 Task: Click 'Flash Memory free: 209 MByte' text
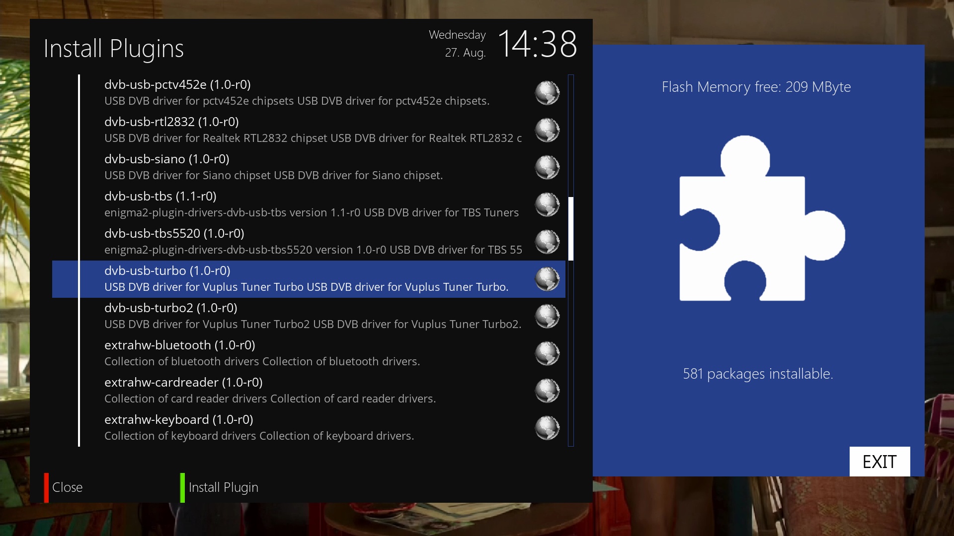pos(756,87)
